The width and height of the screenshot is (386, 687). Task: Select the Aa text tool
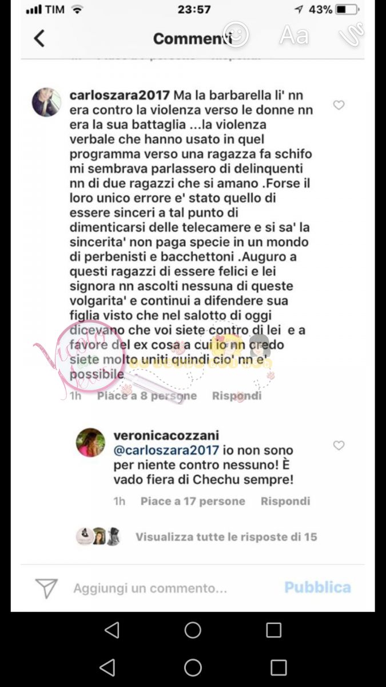294,35
